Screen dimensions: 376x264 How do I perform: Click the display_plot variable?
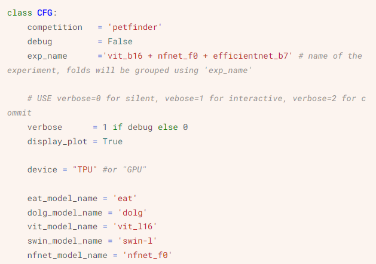[x=57, y=141]
